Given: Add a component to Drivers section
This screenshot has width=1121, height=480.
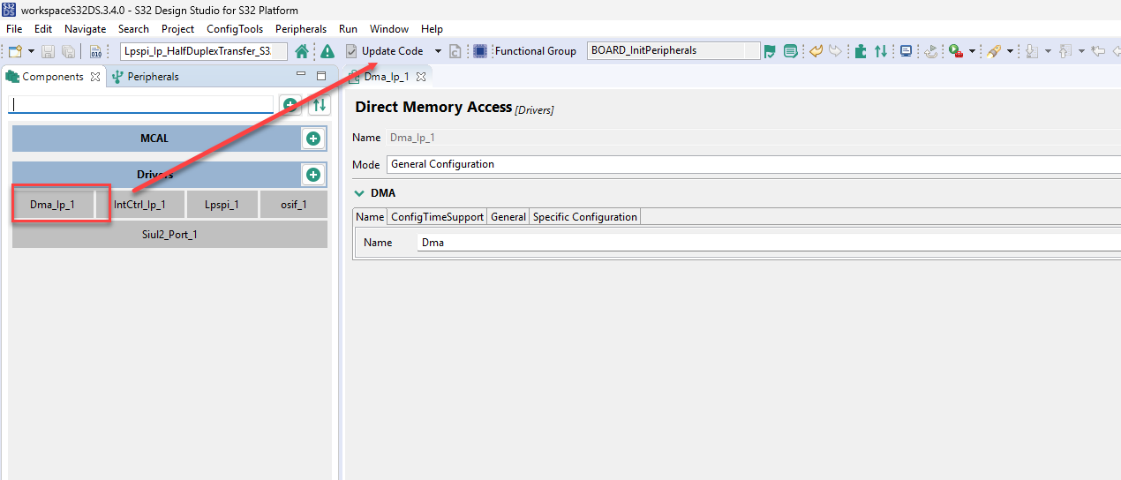Looking at the screenshot, I should tap(313, 175).
